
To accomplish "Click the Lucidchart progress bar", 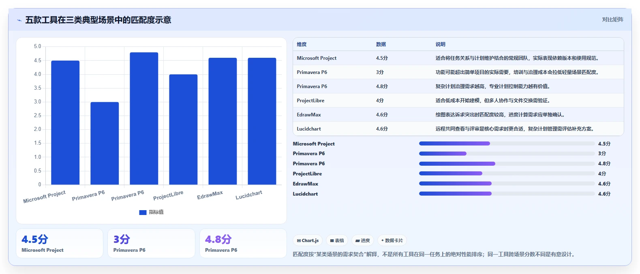I will tap(507, 194).
